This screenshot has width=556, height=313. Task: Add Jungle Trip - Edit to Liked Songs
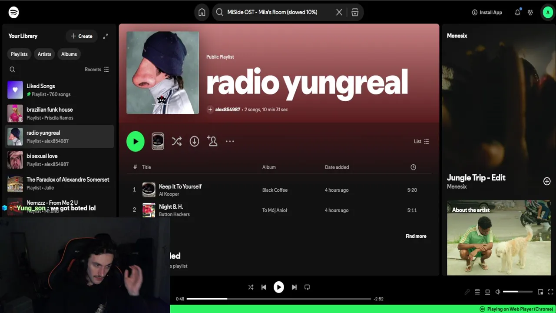click(547, 181)
